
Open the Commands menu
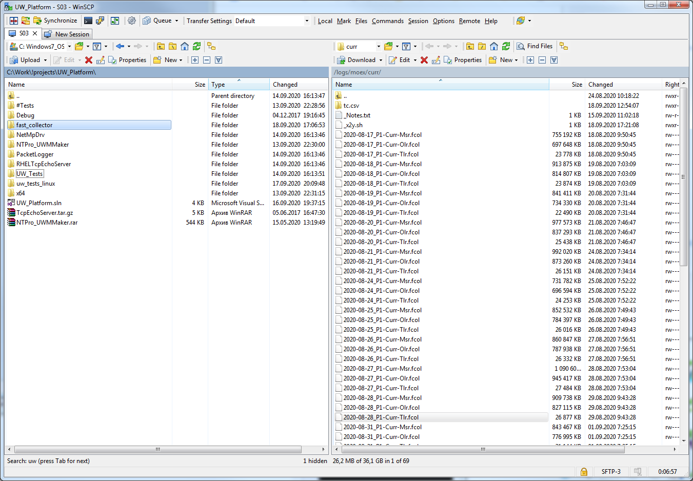pyautogui.click(x=387, y=21)
